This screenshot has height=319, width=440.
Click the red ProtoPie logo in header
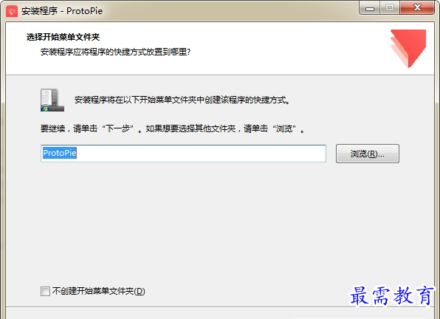(408, 49)
